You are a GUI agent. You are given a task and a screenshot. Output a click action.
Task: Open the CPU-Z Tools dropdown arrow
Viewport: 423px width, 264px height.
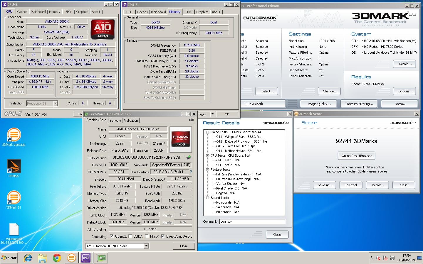pyautogui.click(x=213, y=114)
